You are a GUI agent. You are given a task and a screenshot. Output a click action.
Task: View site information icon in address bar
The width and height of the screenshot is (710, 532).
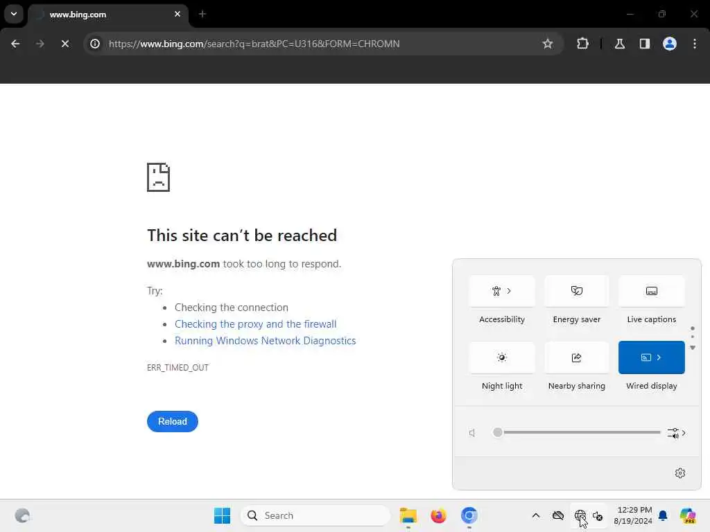[x=95, y=44]
